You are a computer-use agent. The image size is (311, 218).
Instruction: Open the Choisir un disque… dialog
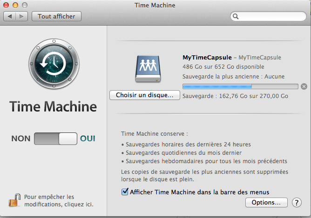coord(145,95)
